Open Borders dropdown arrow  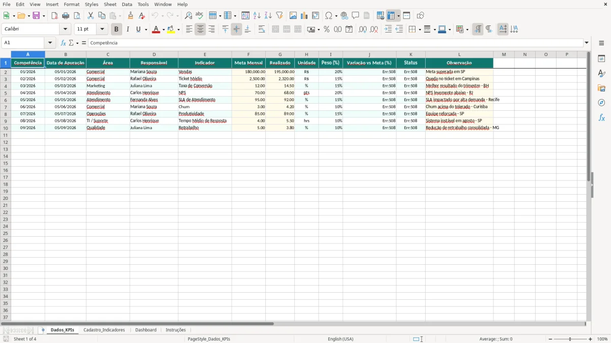[x=419, y=29]
